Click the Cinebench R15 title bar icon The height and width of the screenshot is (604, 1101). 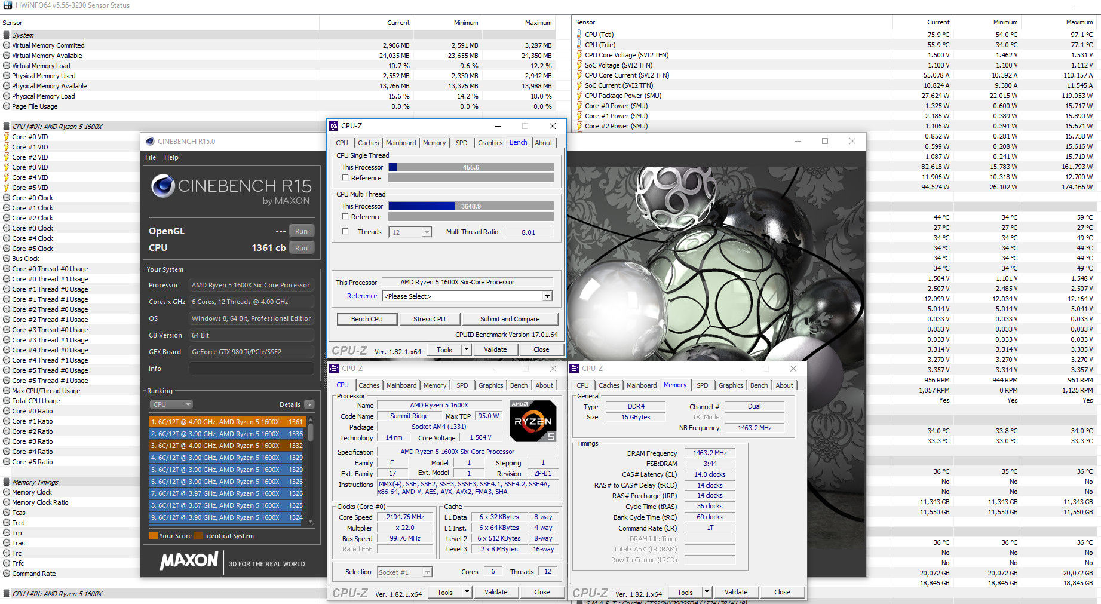click(150, 142)
